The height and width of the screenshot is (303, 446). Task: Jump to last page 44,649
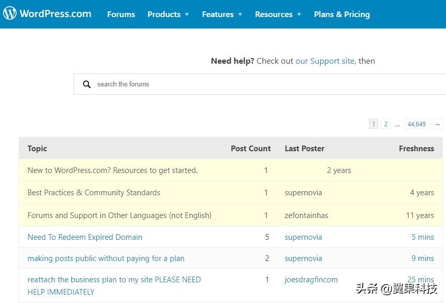pyautogui.click(x=417, y=124)
